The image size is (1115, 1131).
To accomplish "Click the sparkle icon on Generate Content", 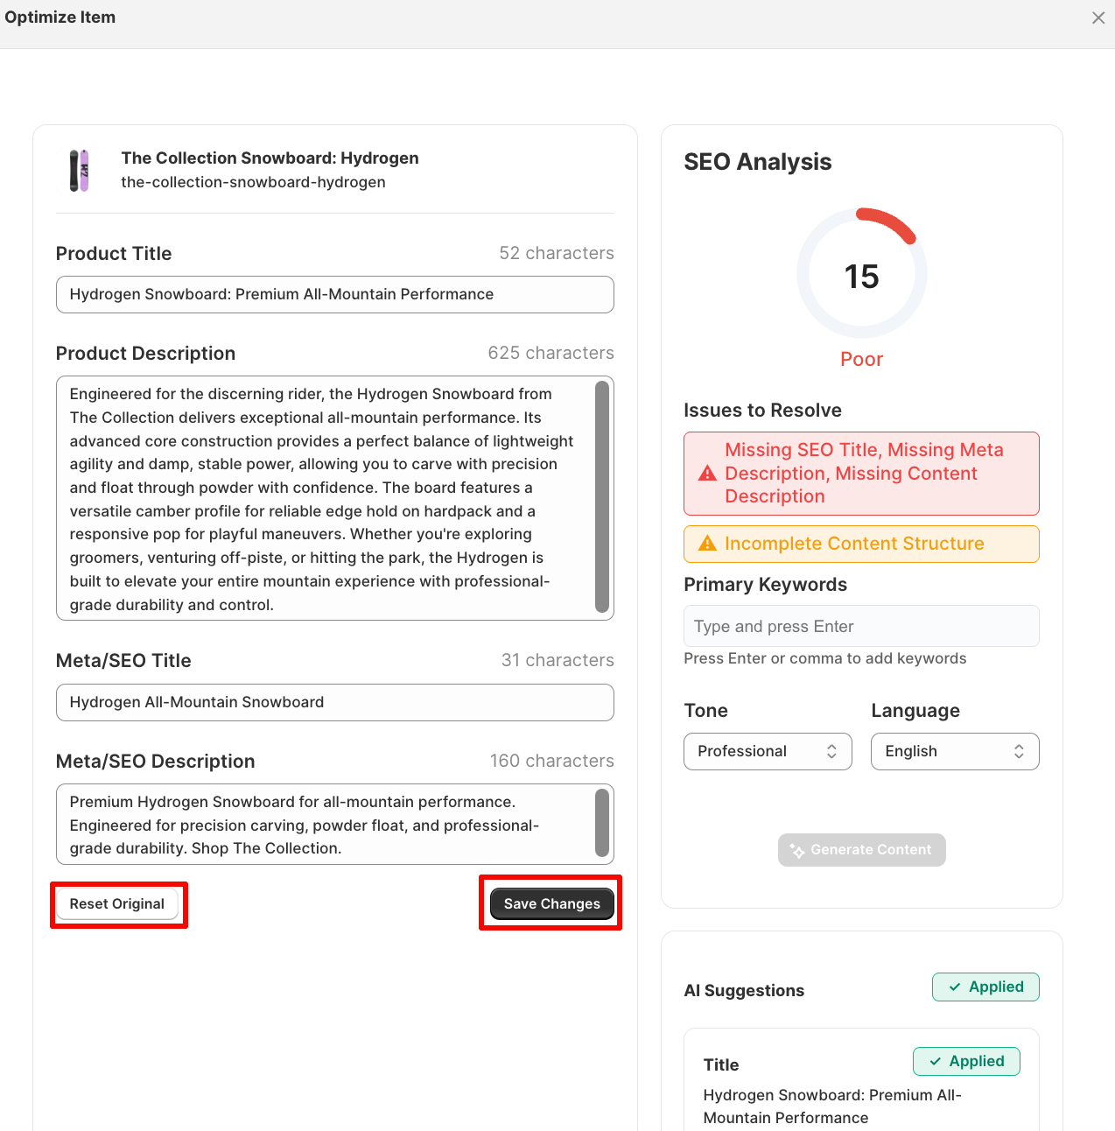I will tap(797, 850).
